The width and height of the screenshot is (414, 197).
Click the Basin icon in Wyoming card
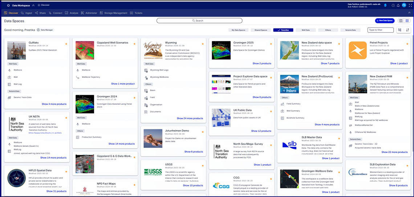tap(146, 90)
